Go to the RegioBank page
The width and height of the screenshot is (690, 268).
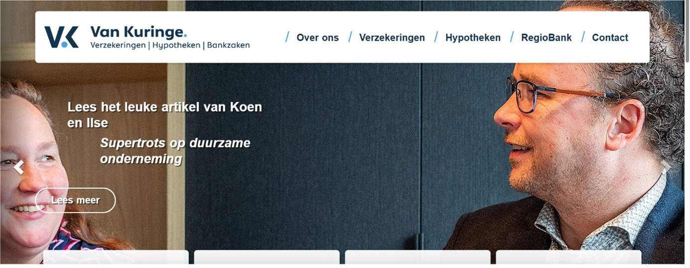point(547,38)
